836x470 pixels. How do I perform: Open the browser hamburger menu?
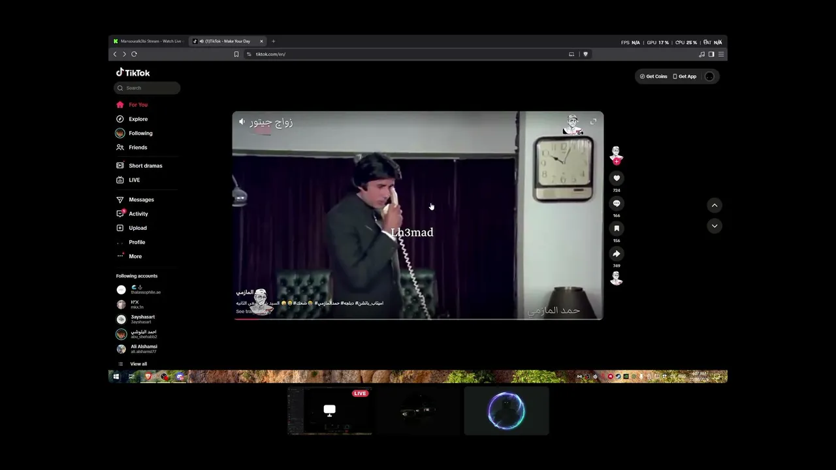(721, 54)
